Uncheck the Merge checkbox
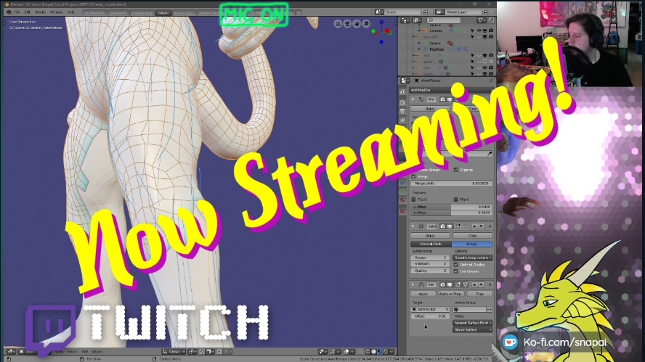 tap(414, 177)
